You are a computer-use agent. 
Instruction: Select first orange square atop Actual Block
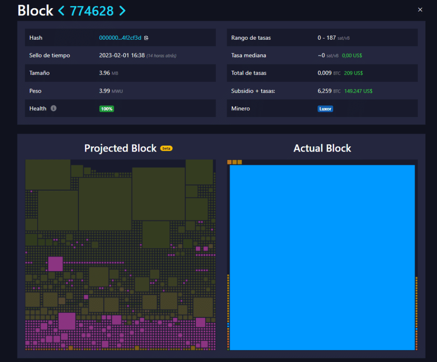(229, 162)
